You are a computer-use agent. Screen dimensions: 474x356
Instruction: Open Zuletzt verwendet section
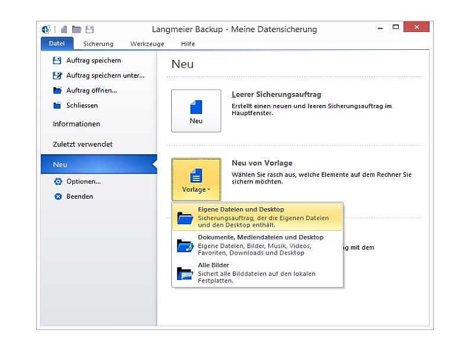point(82,144)
